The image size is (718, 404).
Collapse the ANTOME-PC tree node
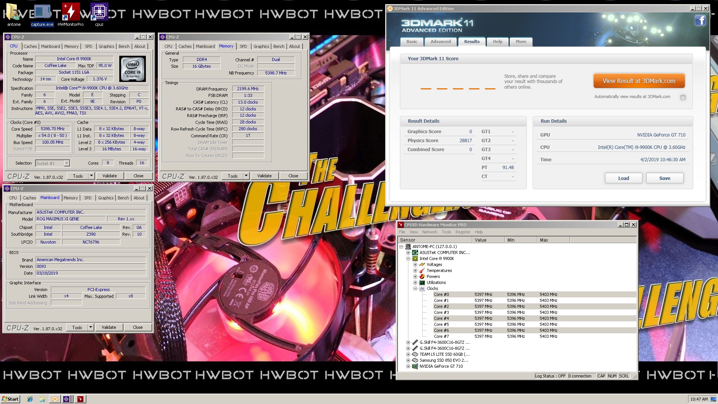401,247
